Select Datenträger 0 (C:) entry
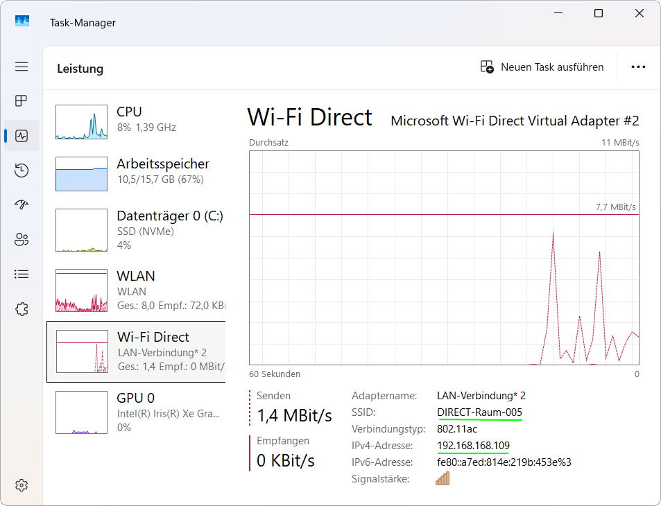Screen dimensions: 661x506 pyautogui.click(x=139, y=230)
